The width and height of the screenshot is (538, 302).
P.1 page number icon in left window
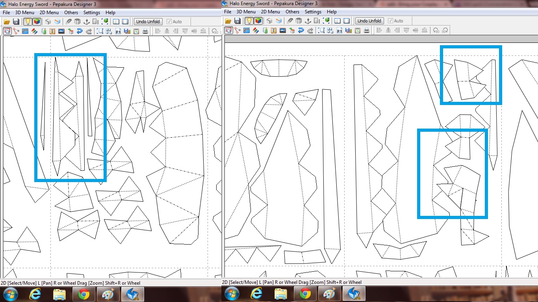pyautogui.click(x=118, y=31)
